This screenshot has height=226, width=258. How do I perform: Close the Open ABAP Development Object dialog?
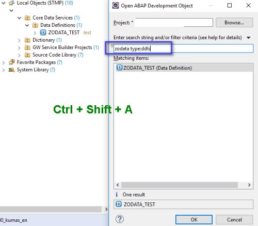click(248, 6)
